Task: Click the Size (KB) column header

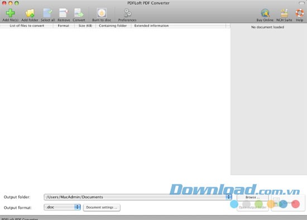Action: coord(85,26)
